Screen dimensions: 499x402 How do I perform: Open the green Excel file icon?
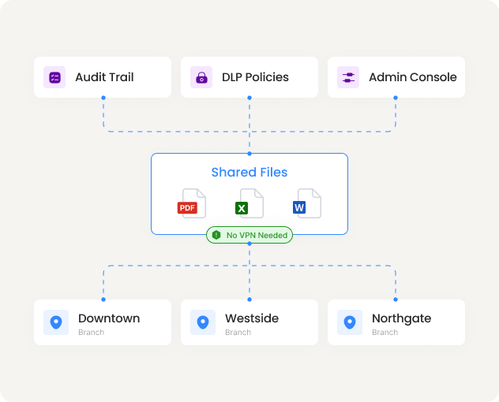coord(249,203)
